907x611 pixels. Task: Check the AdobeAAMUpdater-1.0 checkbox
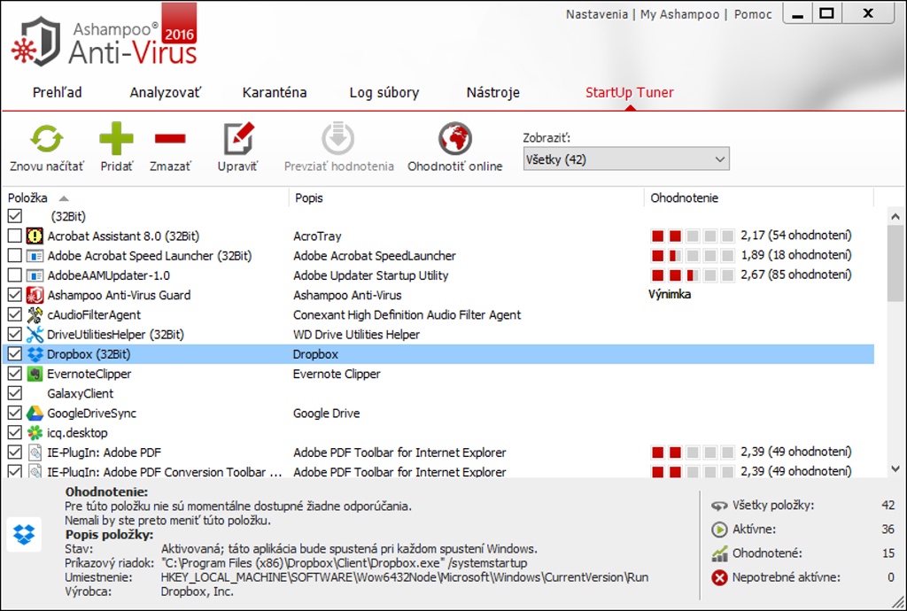point(14,275)
